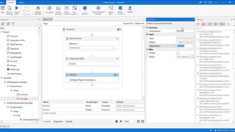
Task: Toggle trace filter in Output panel
Action: tap(222, 24)
